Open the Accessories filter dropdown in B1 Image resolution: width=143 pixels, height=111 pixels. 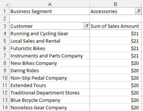pyautogui.click(x=138, y=11)
